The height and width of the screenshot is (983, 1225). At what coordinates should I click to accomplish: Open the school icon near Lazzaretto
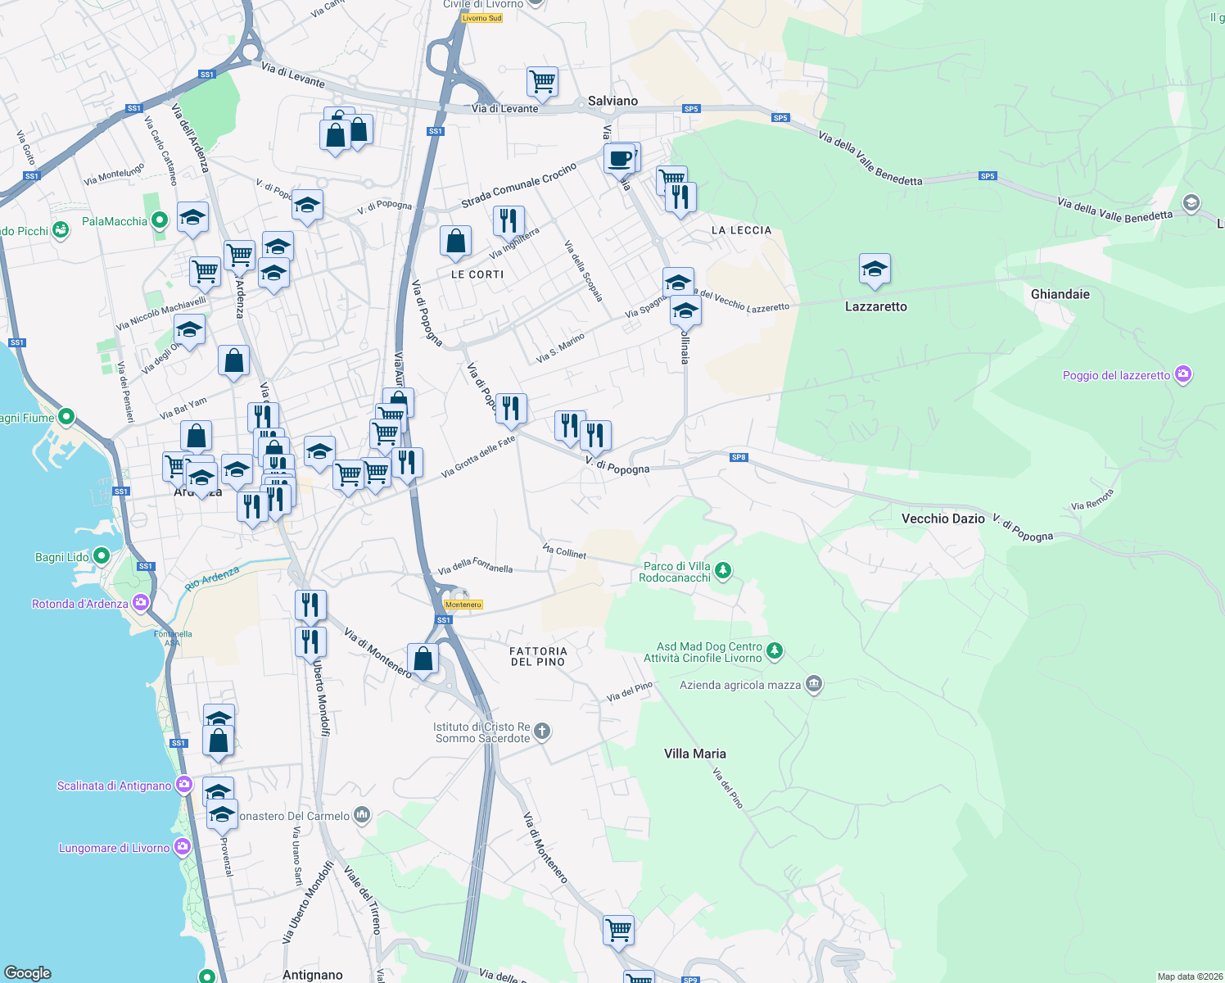875,269
